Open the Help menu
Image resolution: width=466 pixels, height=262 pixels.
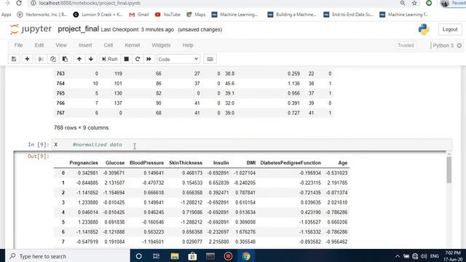[188, 45]
